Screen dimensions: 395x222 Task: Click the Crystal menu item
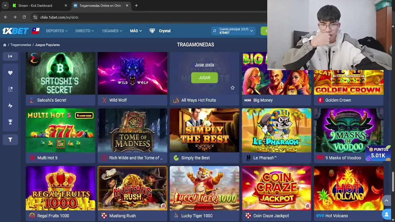pos(164,31)
